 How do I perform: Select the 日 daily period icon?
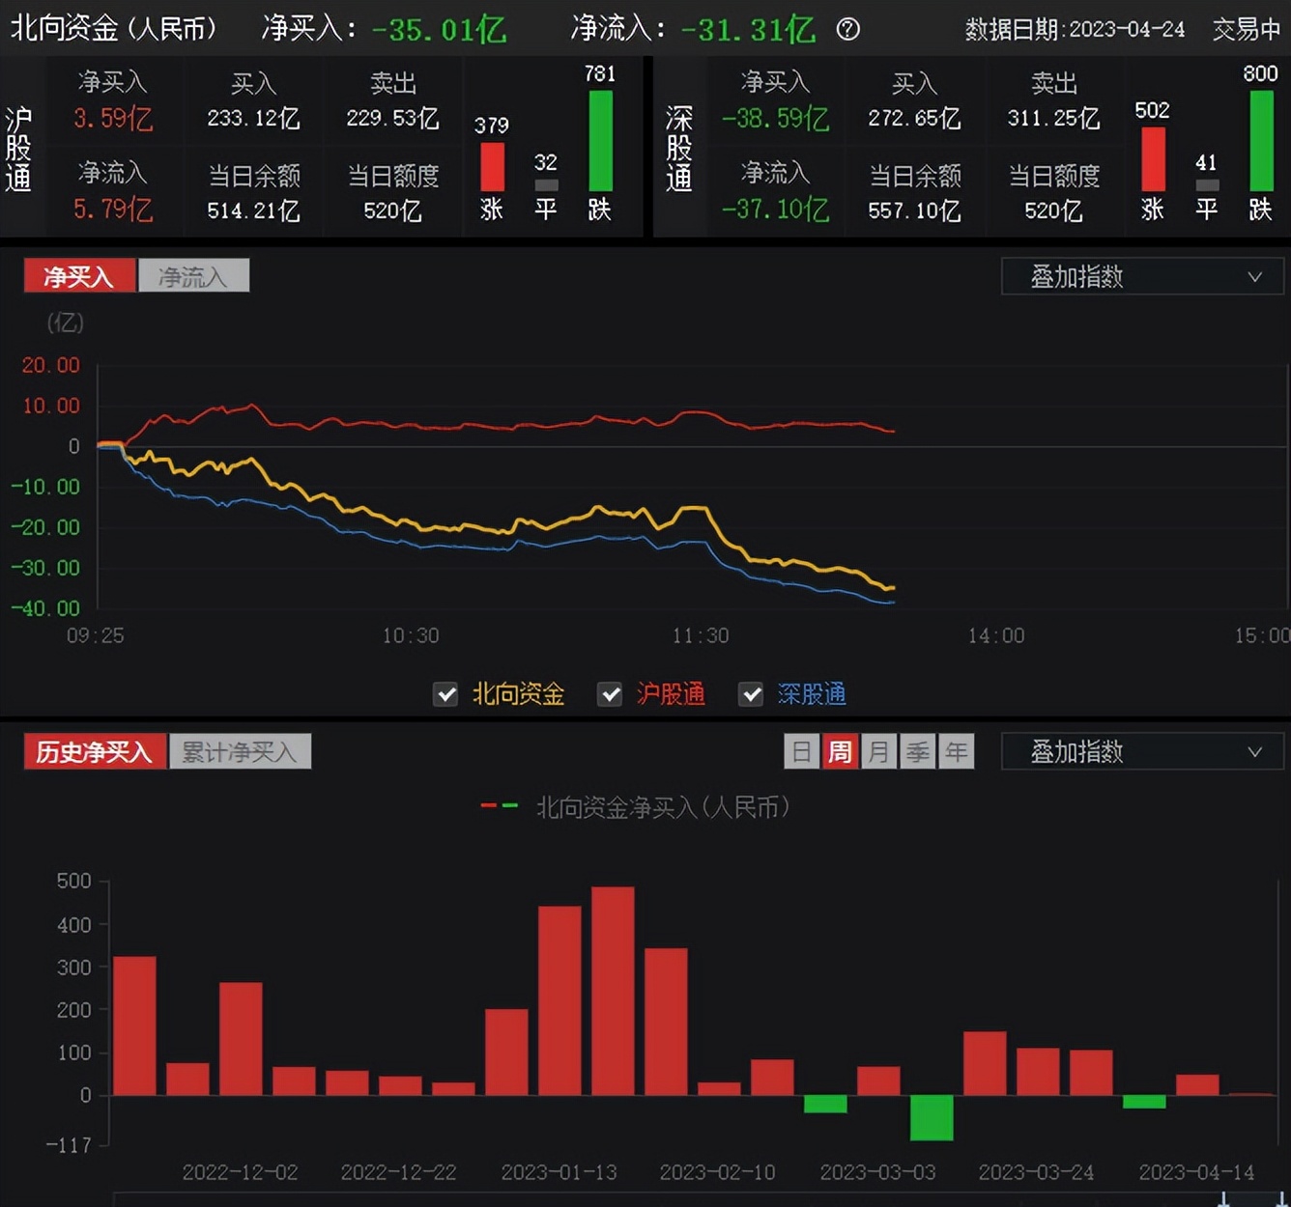pos(801,751)
